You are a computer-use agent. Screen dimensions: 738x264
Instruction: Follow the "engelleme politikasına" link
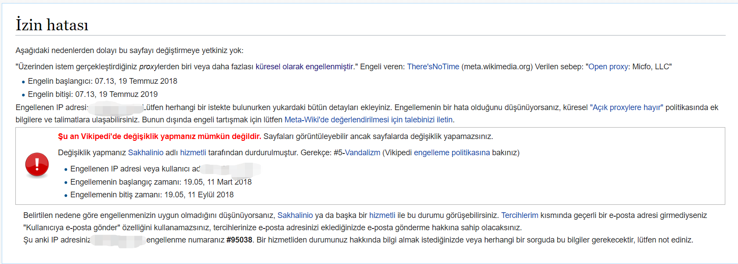pos(451,153)
